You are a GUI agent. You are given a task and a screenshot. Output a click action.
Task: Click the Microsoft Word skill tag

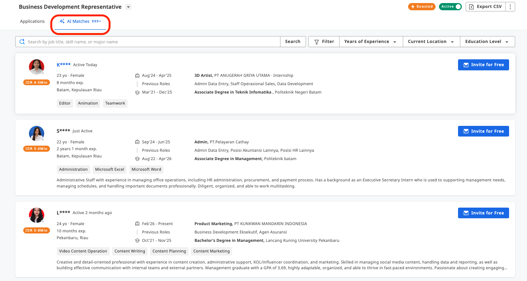click(x=146, y=169)
